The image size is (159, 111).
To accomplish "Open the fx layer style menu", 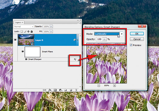I will [50, 90].
